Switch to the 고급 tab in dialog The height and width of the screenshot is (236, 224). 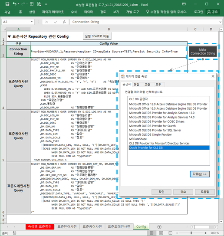pos(147,85)
